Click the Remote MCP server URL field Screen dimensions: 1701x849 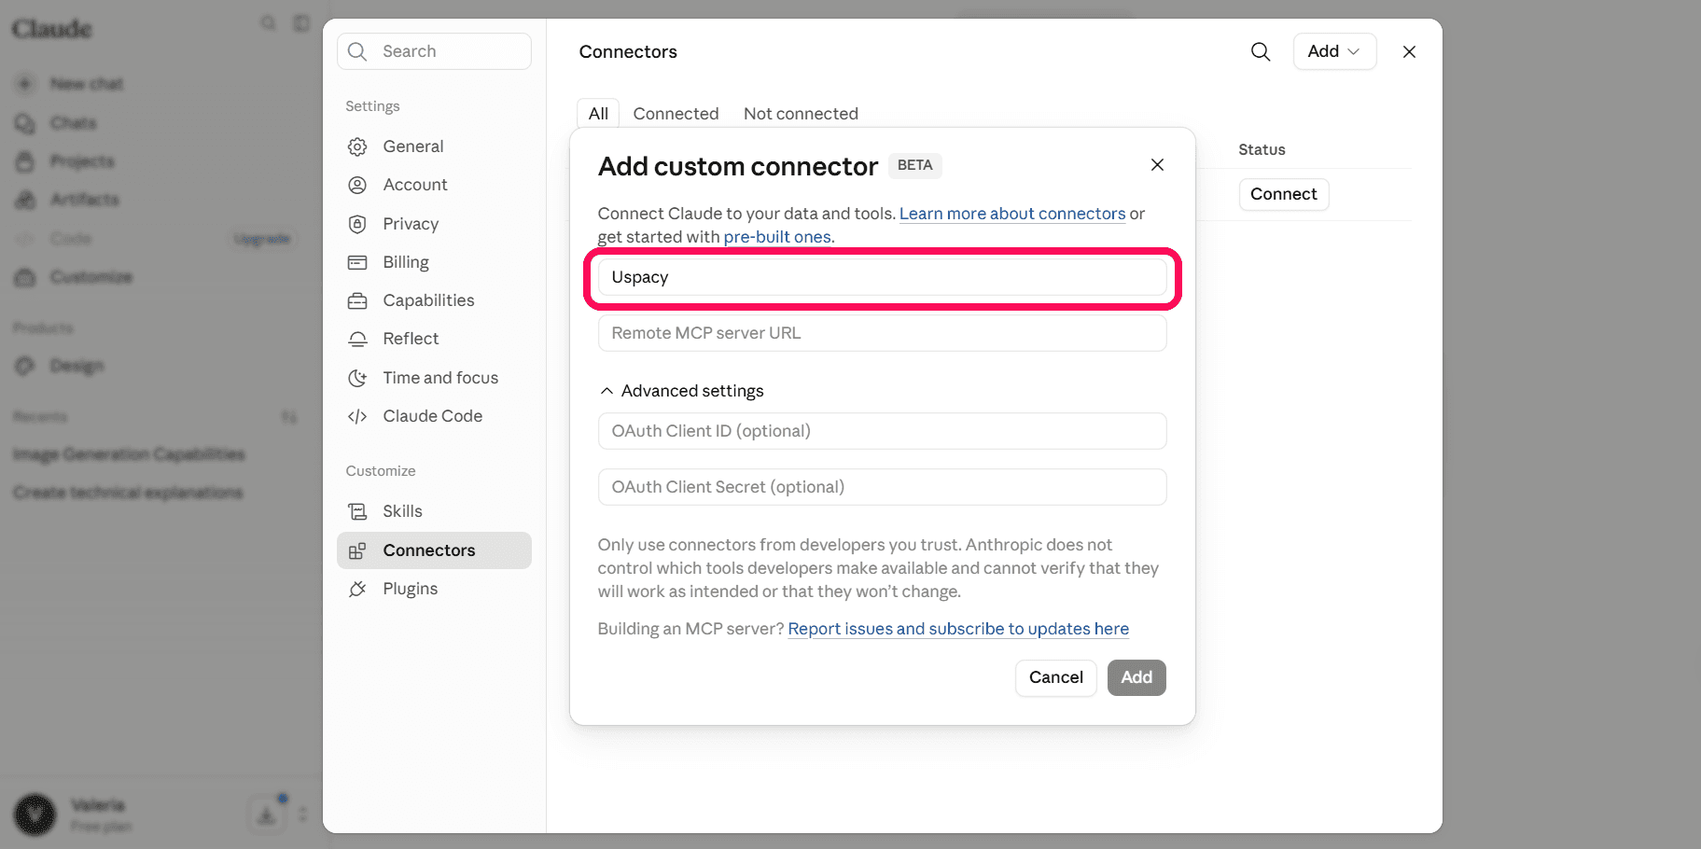(x=882, y=333)
